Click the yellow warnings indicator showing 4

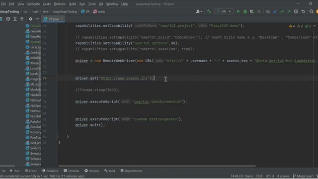coord(292,26)
